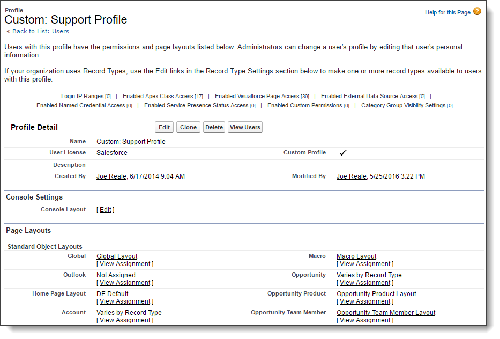Click the View Users button
The height and width of the screenshot is (339, 500).
click(245, 127)
